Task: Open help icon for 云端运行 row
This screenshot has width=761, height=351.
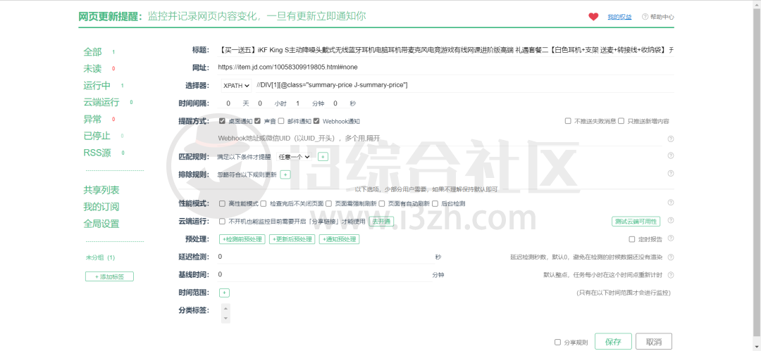Action: [x=671, y=221]
